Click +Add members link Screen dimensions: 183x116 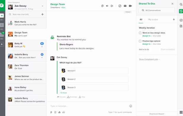click(63, 8)
